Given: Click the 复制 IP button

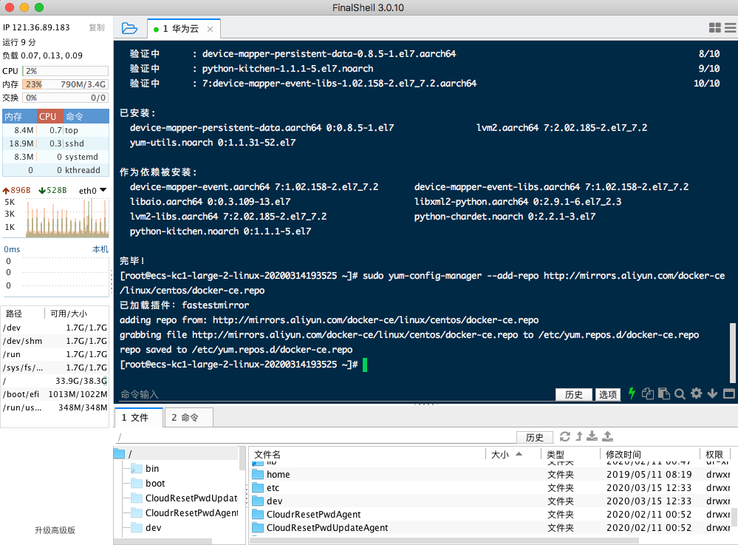Looking at the screenshot, I should tap(97, 27).
